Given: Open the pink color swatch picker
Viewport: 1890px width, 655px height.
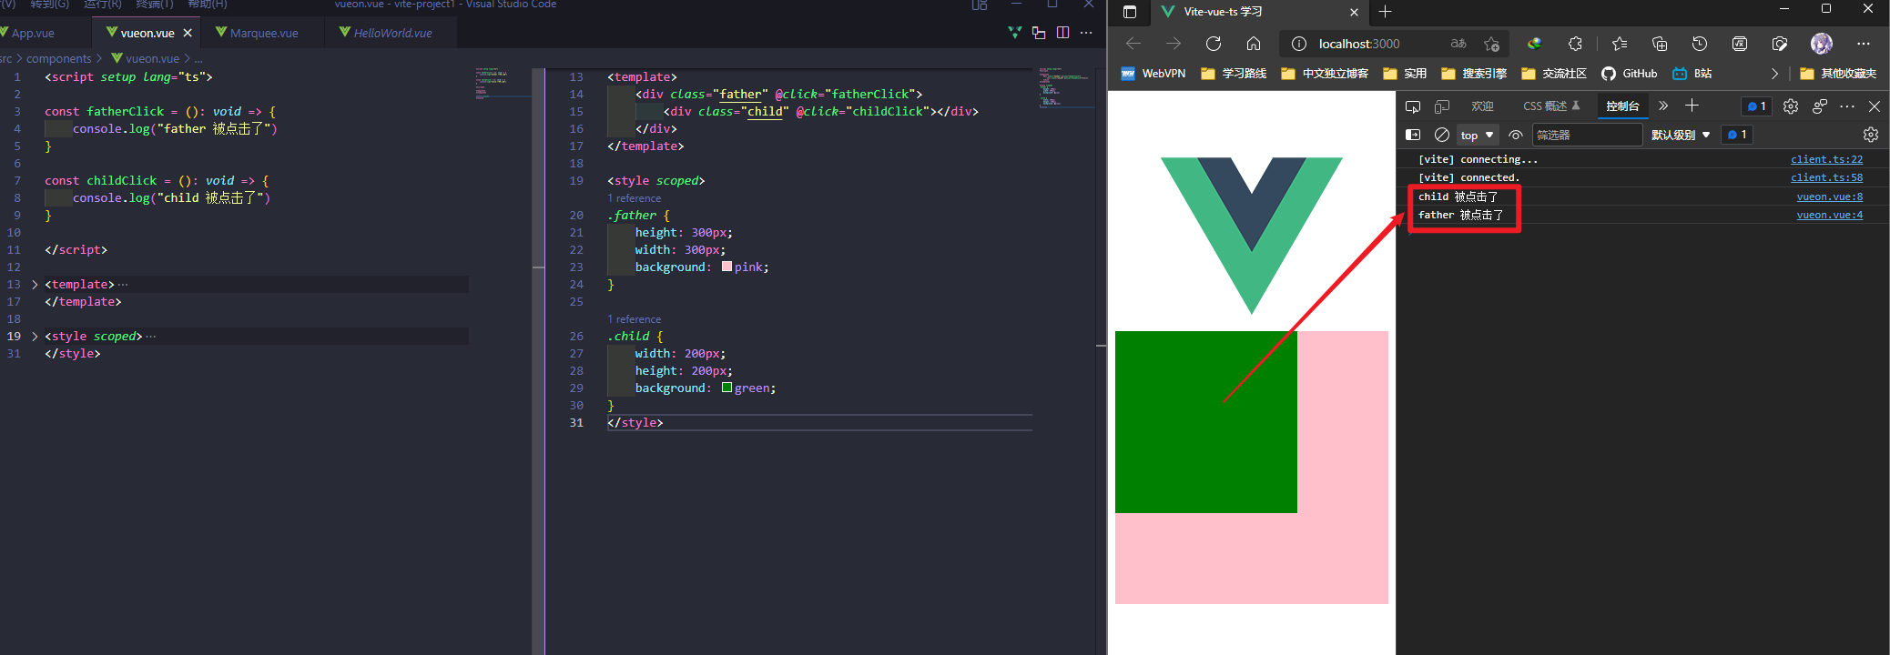Looking at the screenshot, I should tap(727, 267).
